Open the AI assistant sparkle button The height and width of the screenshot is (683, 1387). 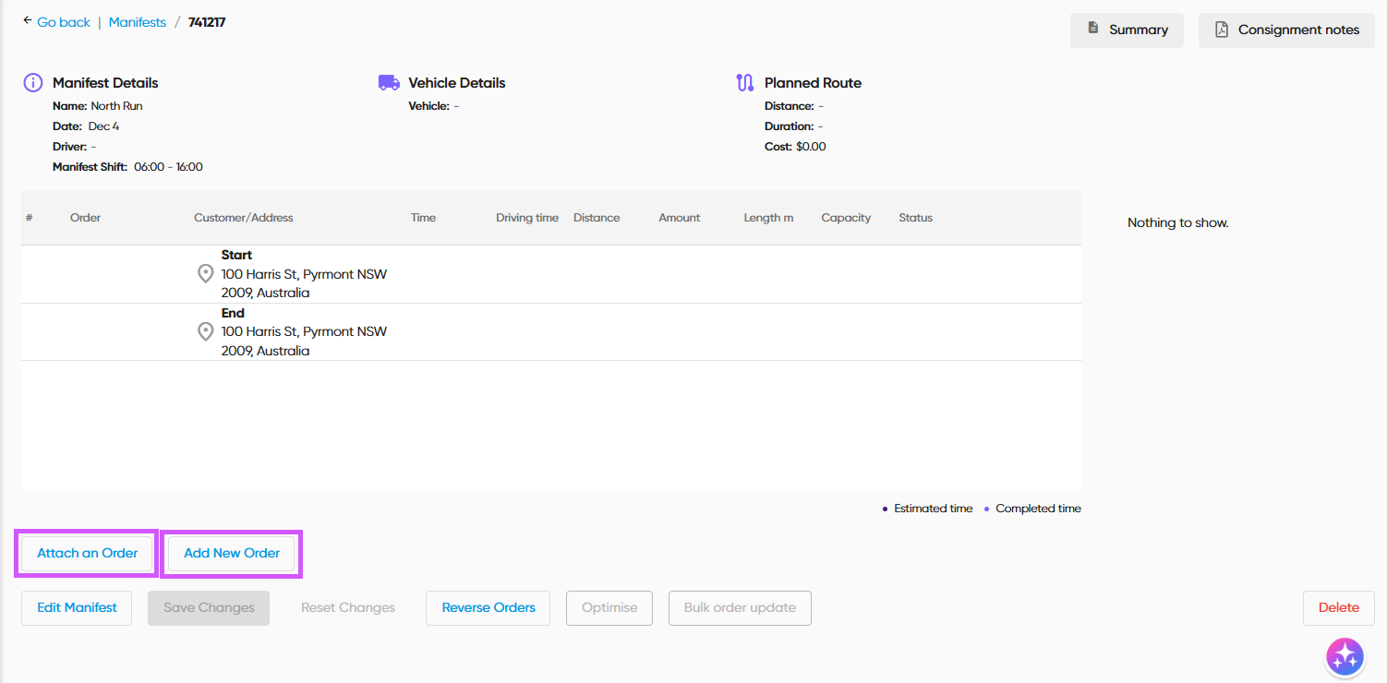click(1345, 656)
